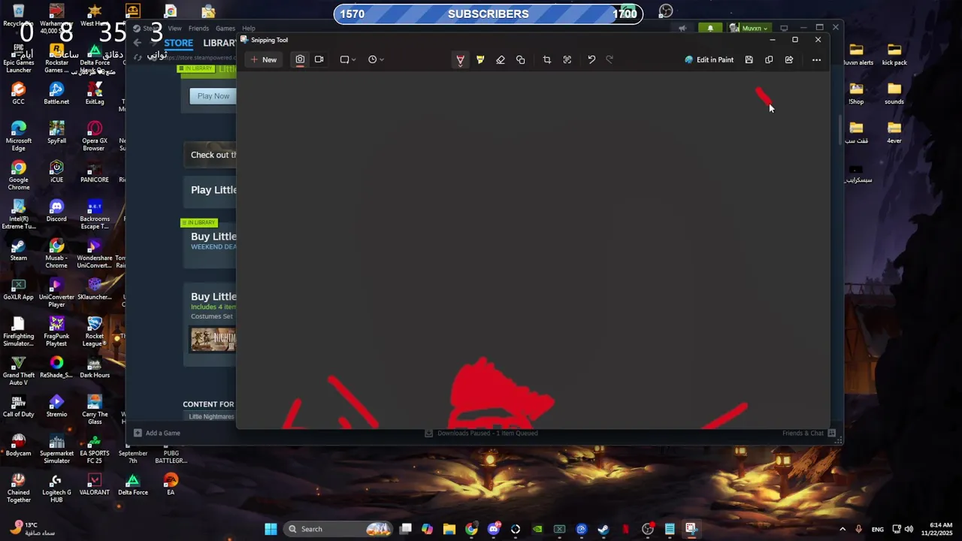Open Steam View menu
This screenshot has height=541, width=962.
pos(174,29)
